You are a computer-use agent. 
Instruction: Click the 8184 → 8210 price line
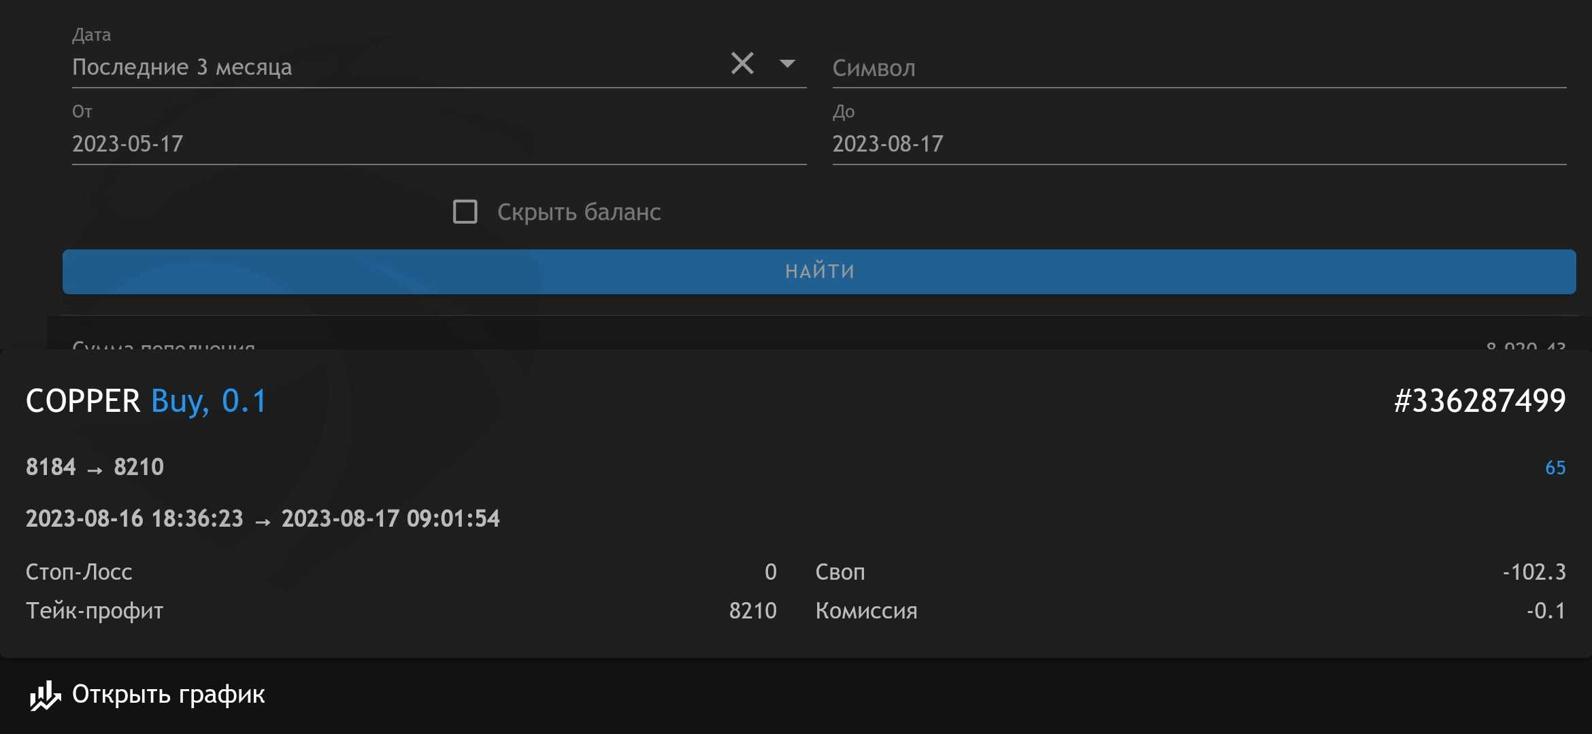coord(95,468)
